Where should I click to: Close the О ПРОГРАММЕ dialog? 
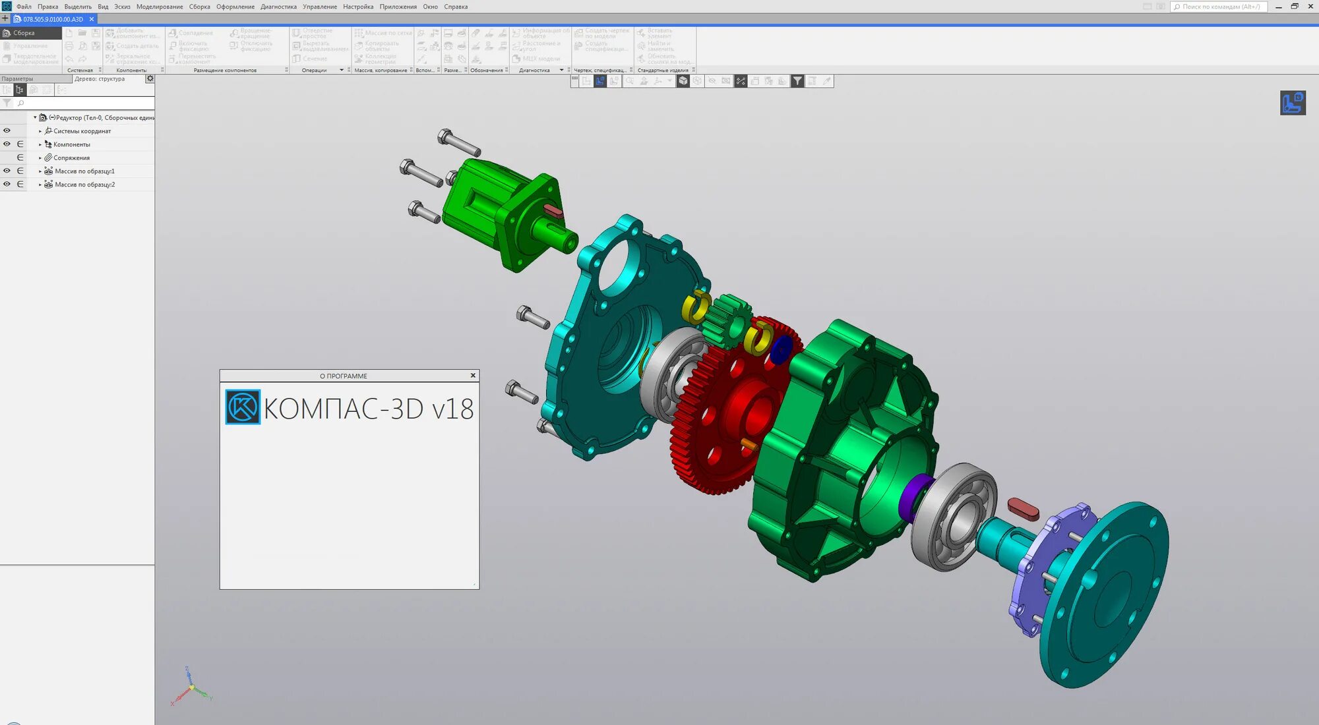[x=473, y=376]
